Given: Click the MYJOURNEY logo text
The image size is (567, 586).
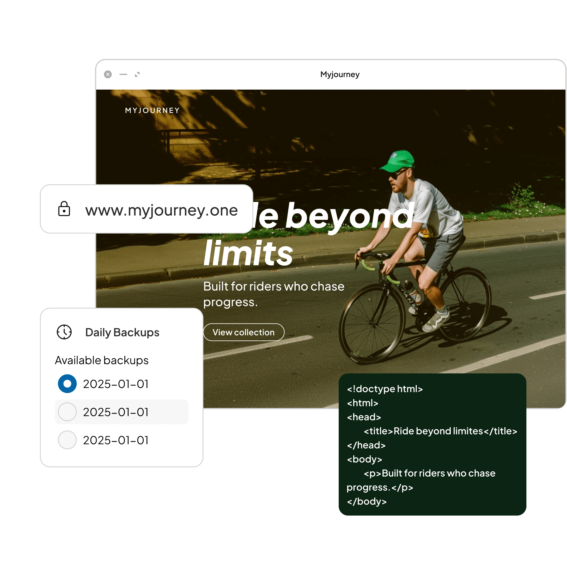Looking at the screenshot, I should [152, 111].
